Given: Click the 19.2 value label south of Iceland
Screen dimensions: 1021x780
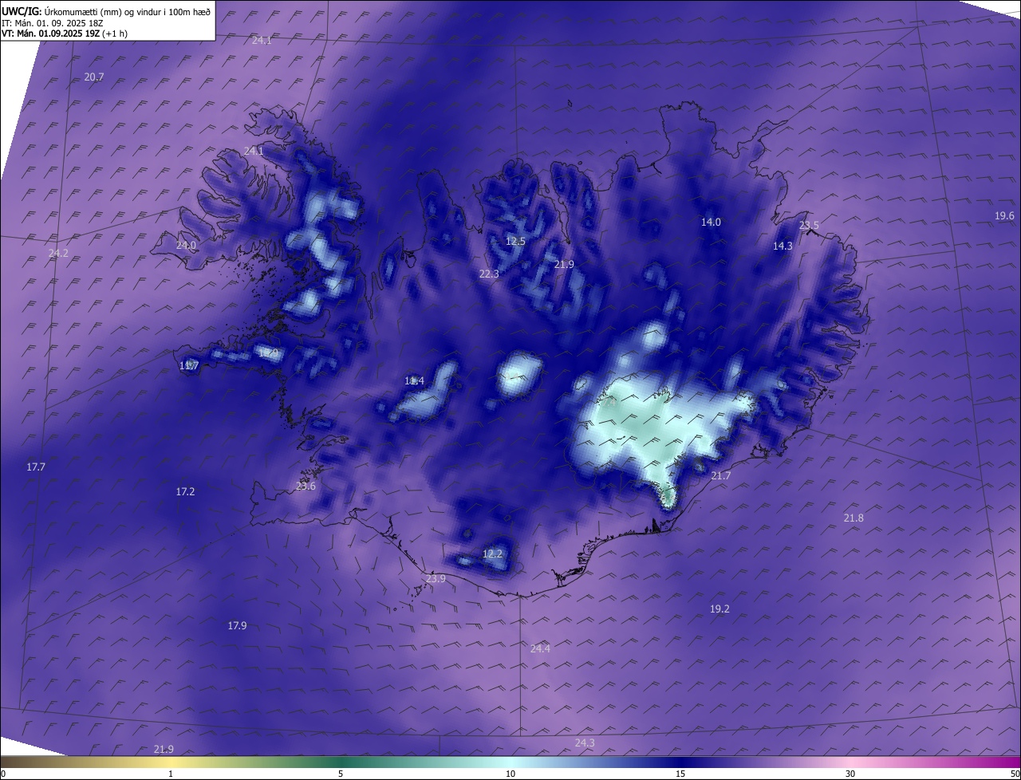Looking at the screenshot, I should coord(719,609).
